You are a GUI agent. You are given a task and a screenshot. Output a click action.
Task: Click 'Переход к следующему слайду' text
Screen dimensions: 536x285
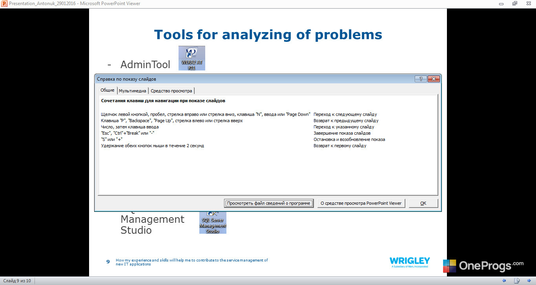pos(345,114)
